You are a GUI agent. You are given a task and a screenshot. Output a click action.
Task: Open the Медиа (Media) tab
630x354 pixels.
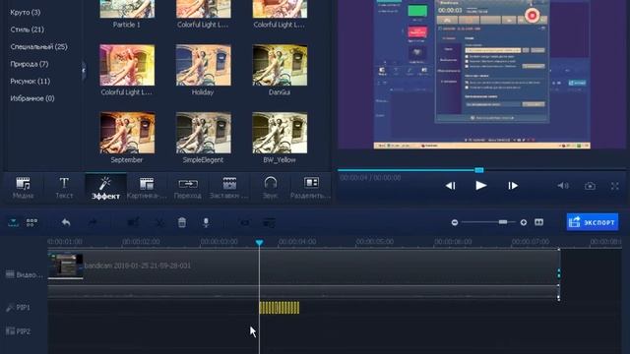click(23, 188)
